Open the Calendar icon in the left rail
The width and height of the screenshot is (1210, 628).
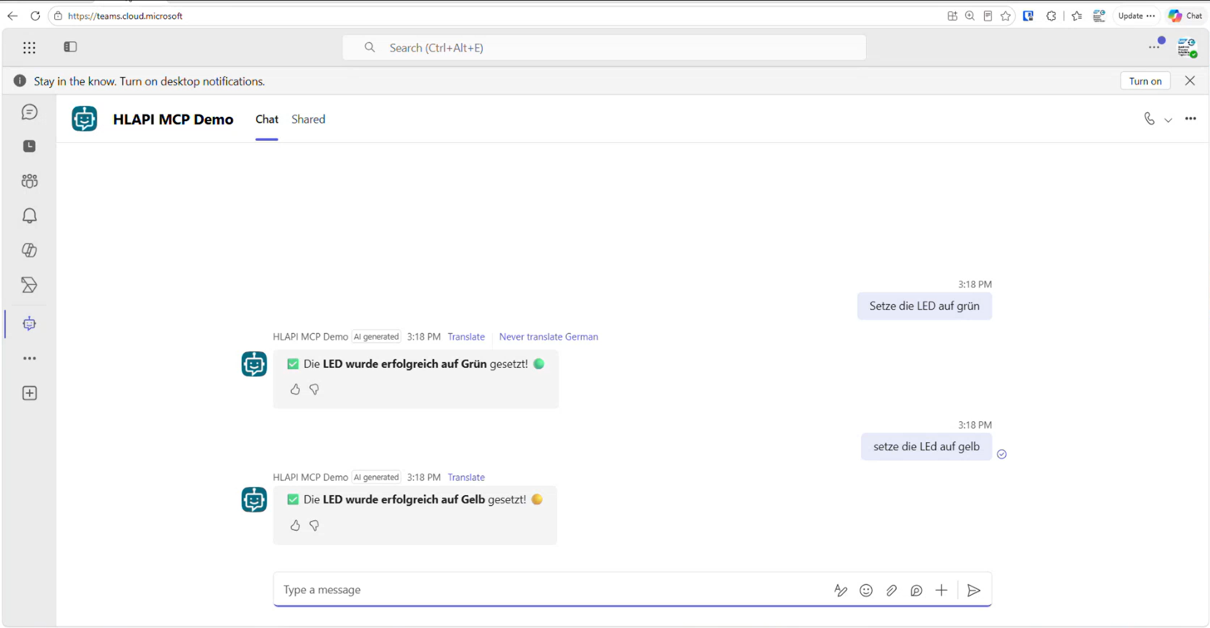(x=30, y=146)
